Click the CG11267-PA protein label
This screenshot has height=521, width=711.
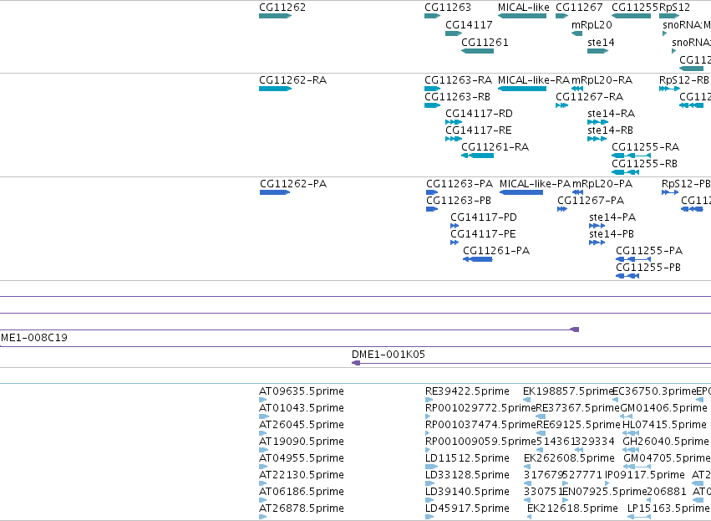pos(591,201)
